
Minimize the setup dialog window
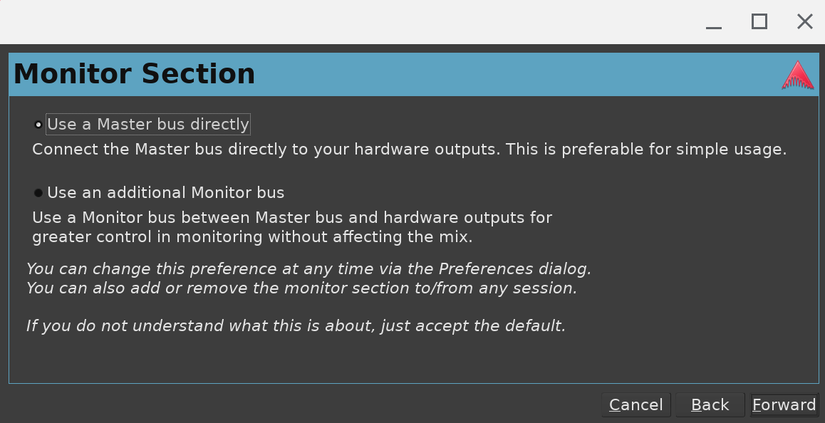pos(714,22)
